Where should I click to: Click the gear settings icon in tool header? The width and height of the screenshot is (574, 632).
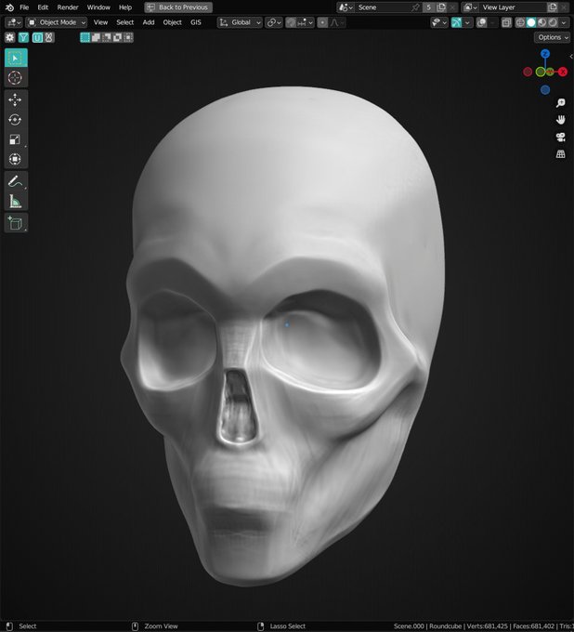[9, 37]
